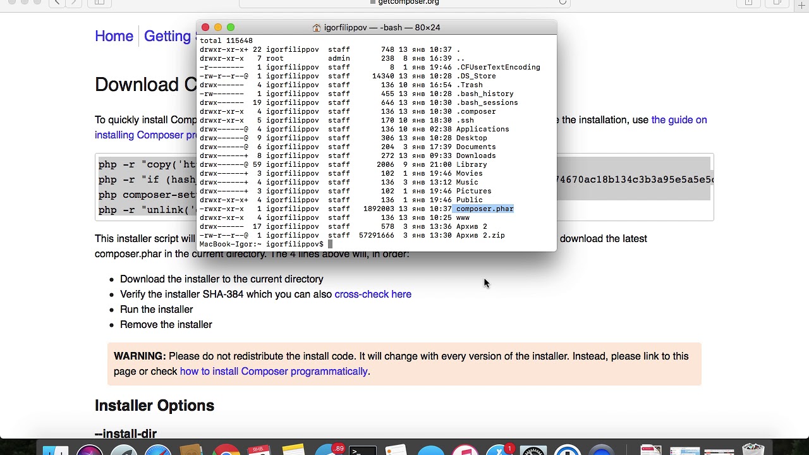Click Library entry in Terminal listing
809x455 pixels.
click(471, 164)
